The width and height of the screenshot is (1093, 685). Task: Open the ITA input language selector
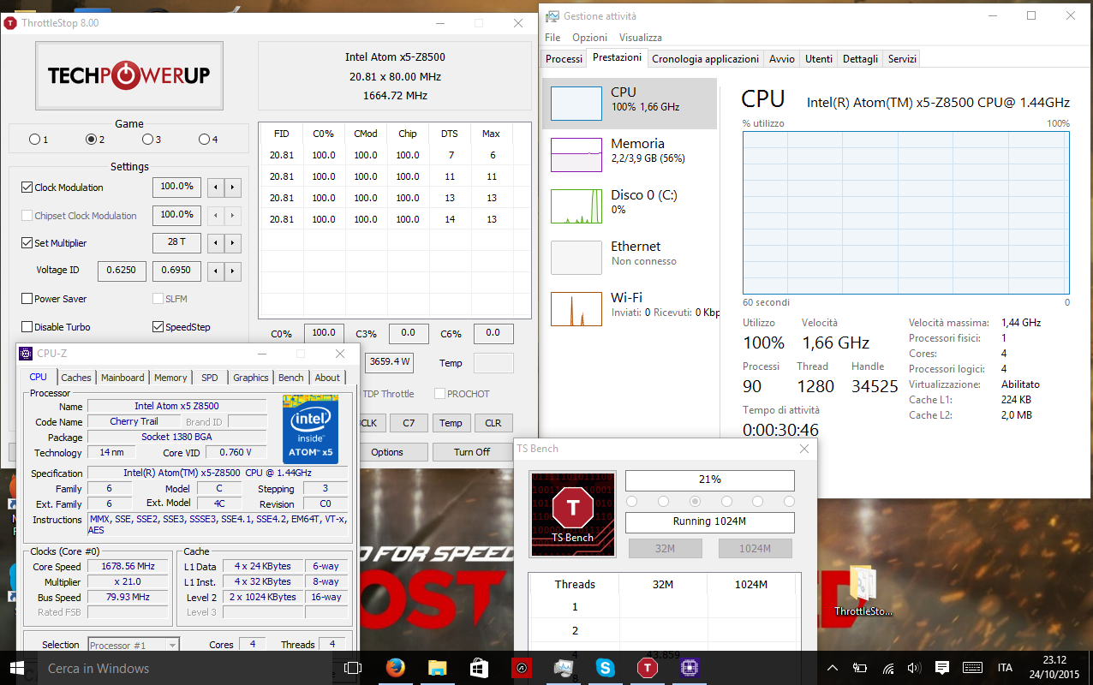coord(1005,668)
